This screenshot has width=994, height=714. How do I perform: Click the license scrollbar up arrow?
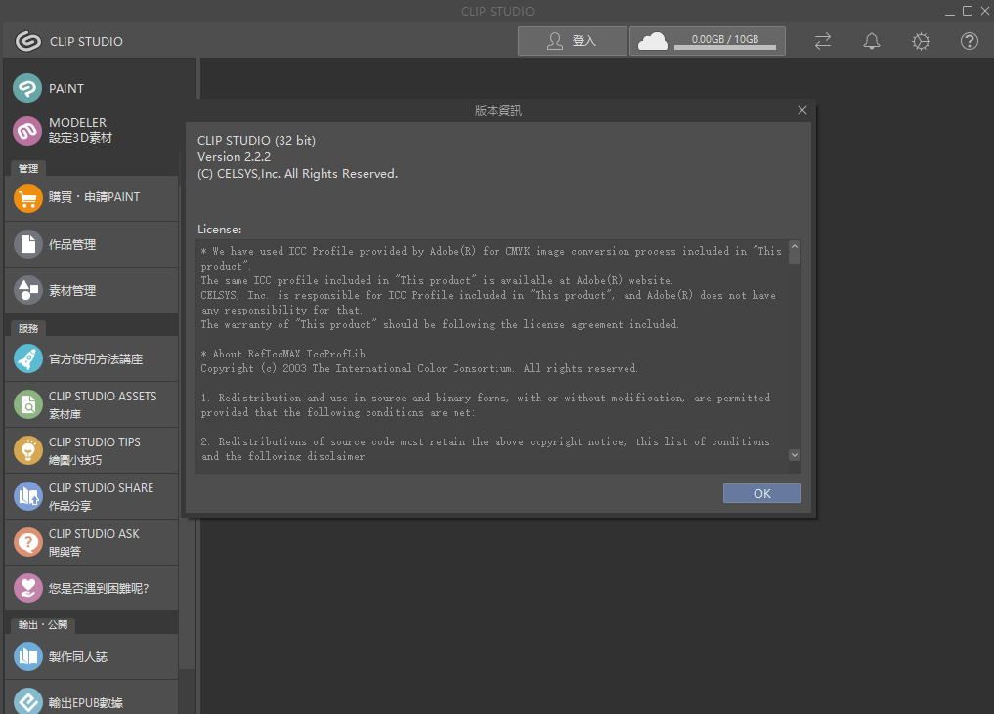(x=795, y=246)
